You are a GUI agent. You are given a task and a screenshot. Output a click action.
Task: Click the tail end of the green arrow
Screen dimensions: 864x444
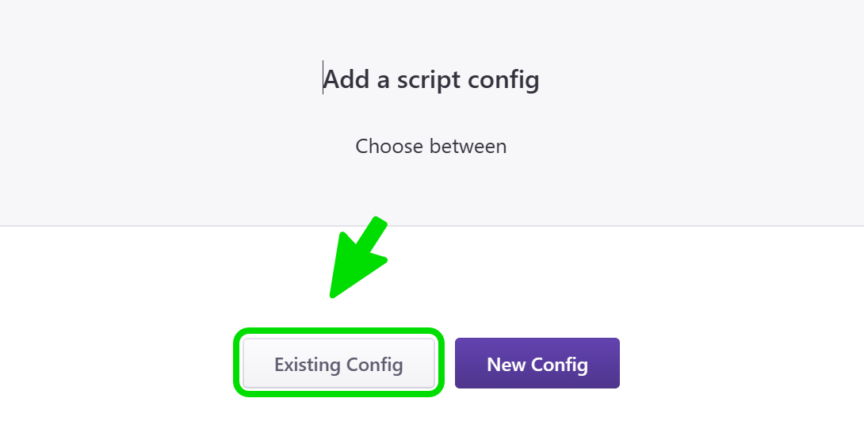pos(380,224)
